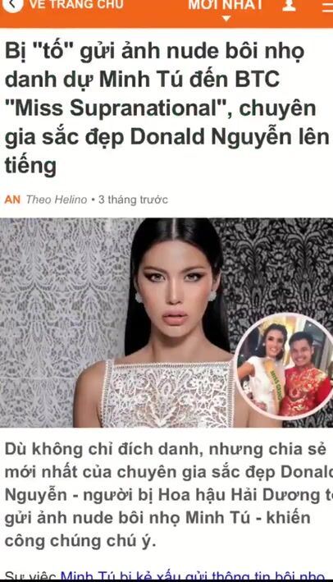
Task: Click "Miss Supranational" in the headline
Action: point(119,108)
